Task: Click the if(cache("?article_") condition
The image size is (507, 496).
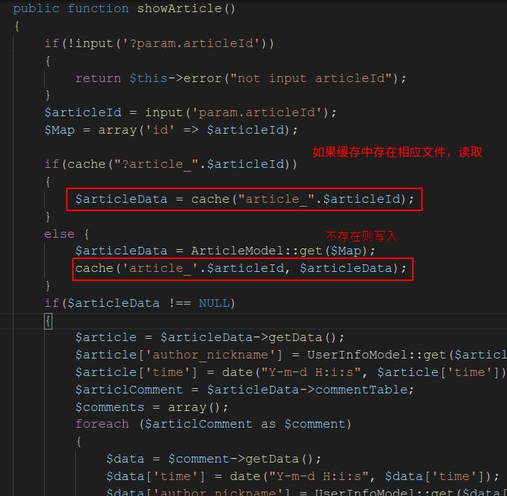Action: click(x=171, y=164)
